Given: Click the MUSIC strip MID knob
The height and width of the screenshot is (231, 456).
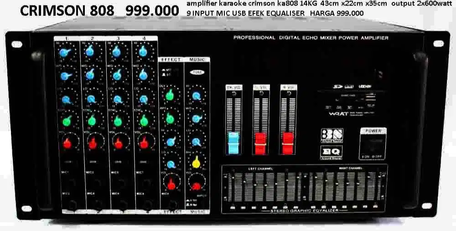Looking at the screenshot, I should point(197,118).
